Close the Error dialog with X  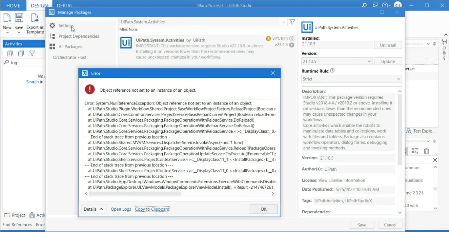pos(273,73)
